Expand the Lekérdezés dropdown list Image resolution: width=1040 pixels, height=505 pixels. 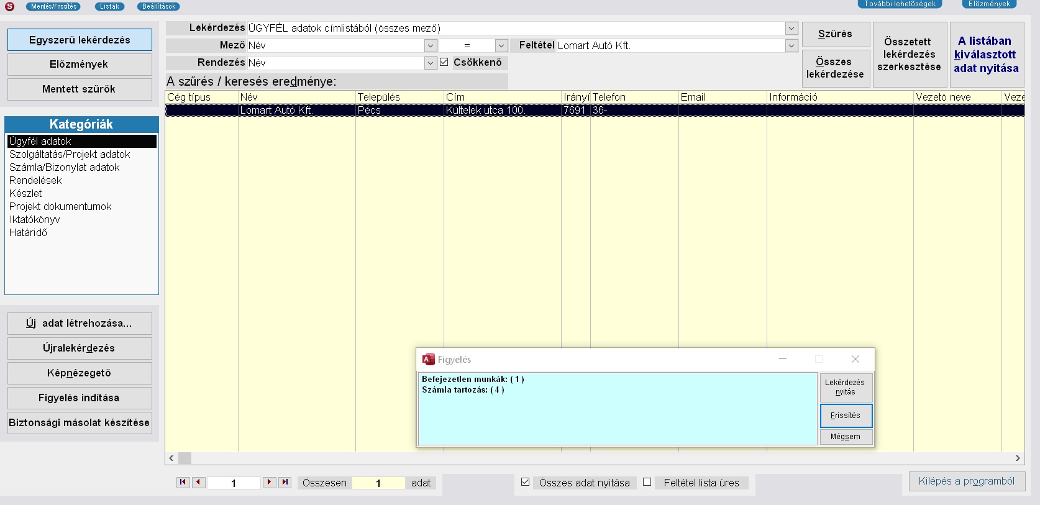[791, 29]
